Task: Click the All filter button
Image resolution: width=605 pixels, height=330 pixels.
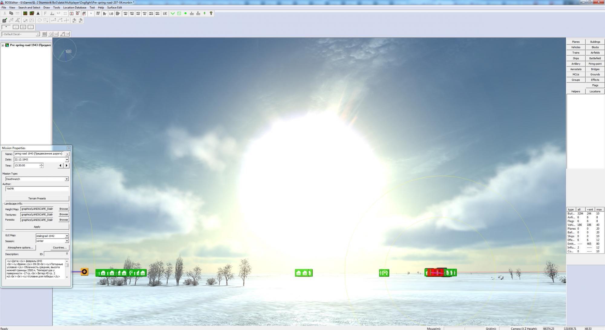Action: (23, 27)
